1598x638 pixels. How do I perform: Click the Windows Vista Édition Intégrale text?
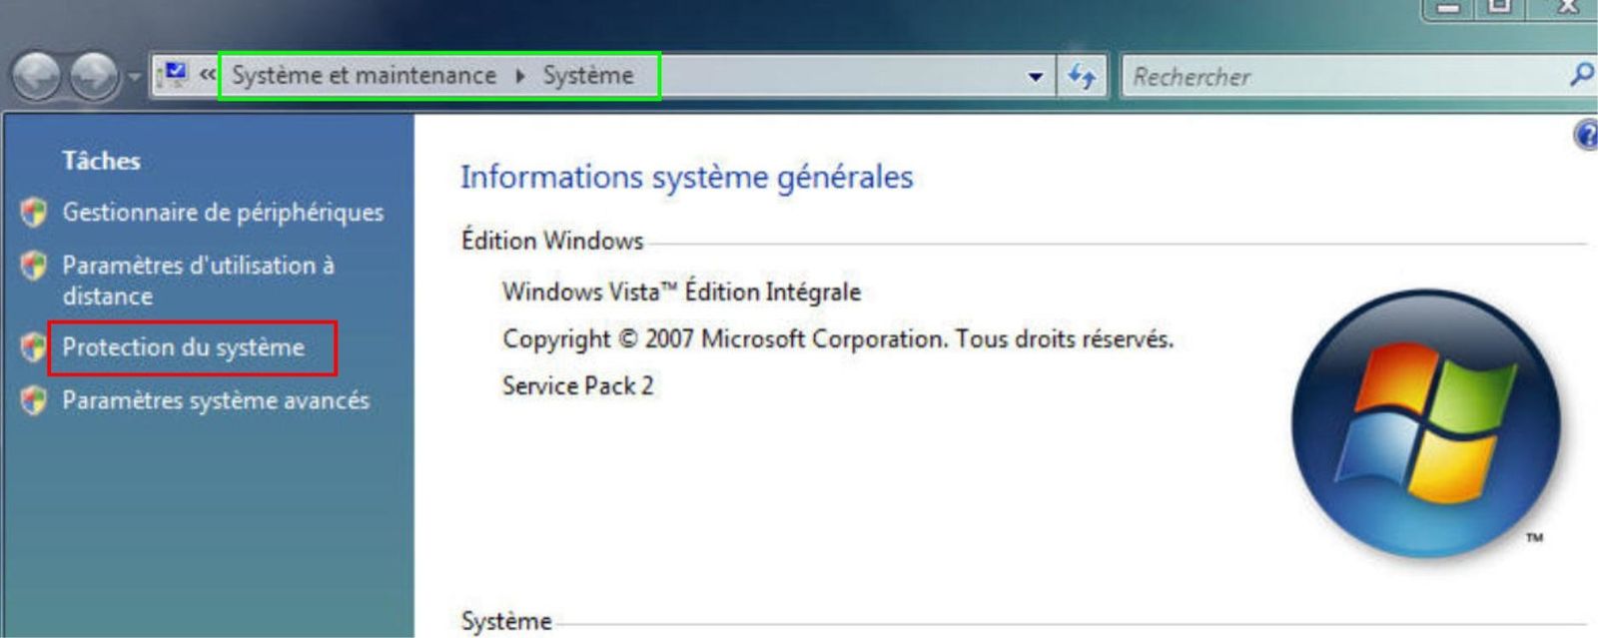point(681,292)
